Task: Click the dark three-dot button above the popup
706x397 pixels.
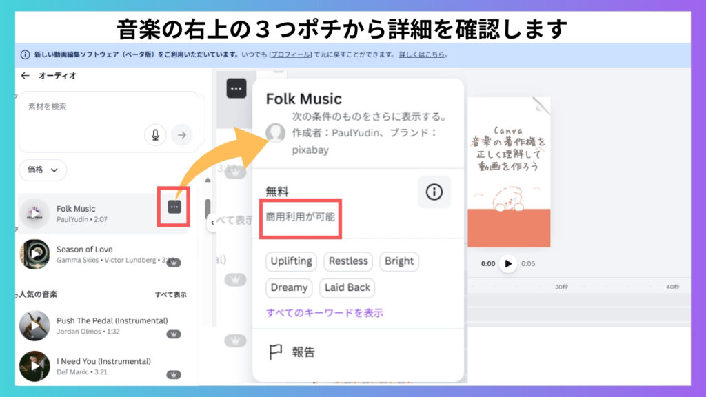Action: pos(236,88)
